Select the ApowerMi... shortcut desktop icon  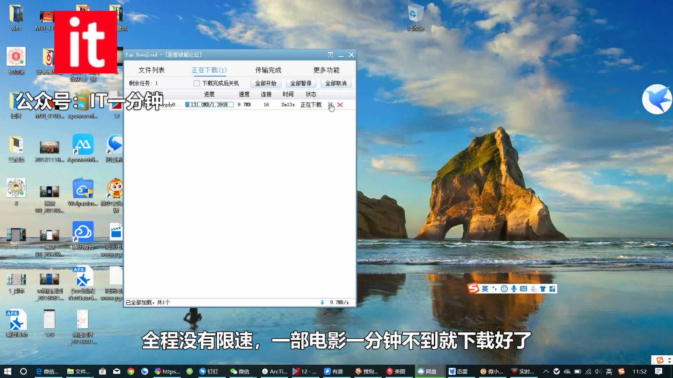click(x=83, y=149)
